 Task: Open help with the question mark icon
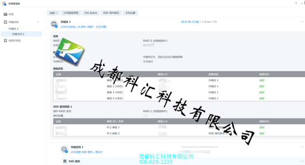(296, 4)
